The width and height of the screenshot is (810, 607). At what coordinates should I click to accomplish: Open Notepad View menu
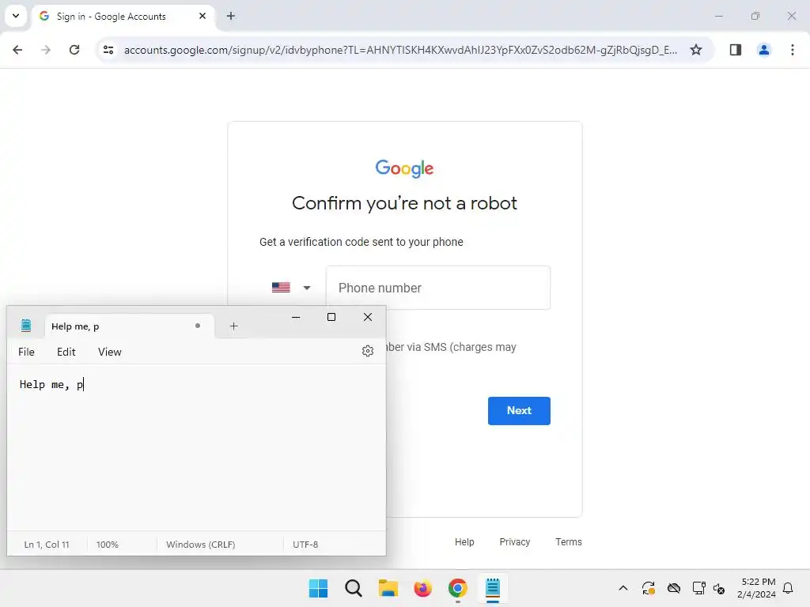[109, 352]
